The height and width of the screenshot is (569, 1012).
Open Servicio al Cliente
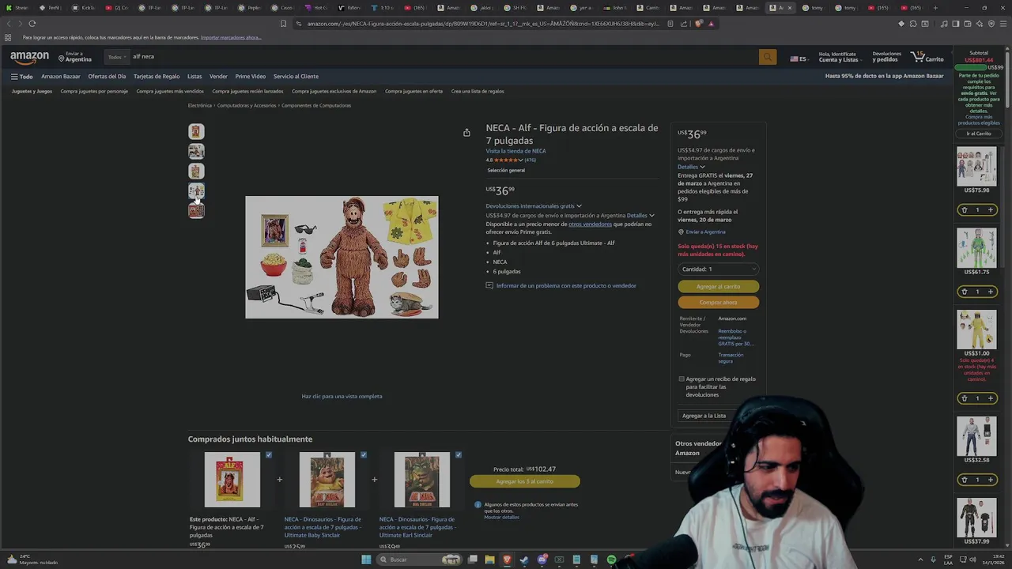296,77
